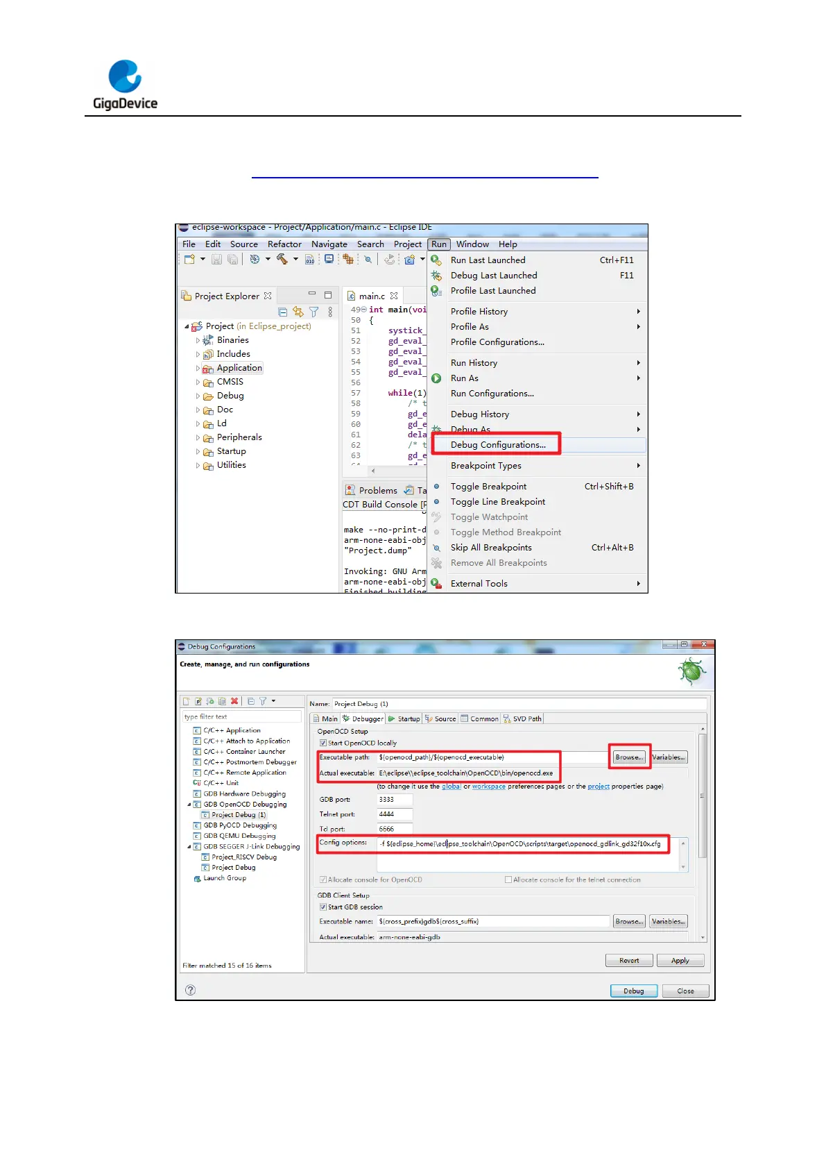Viewport: 826px width, 1169px height.
Task: Expand the Peripherals folder node
Action: click(x=198, y=437)
